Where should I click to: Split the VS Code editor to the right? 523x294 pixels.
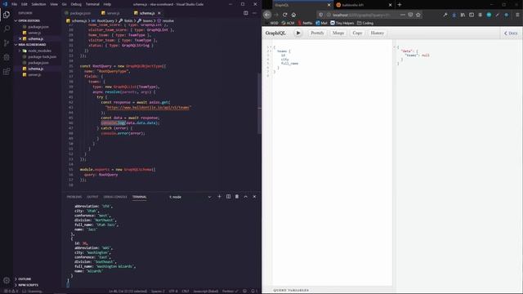click(x=246, y=13)
